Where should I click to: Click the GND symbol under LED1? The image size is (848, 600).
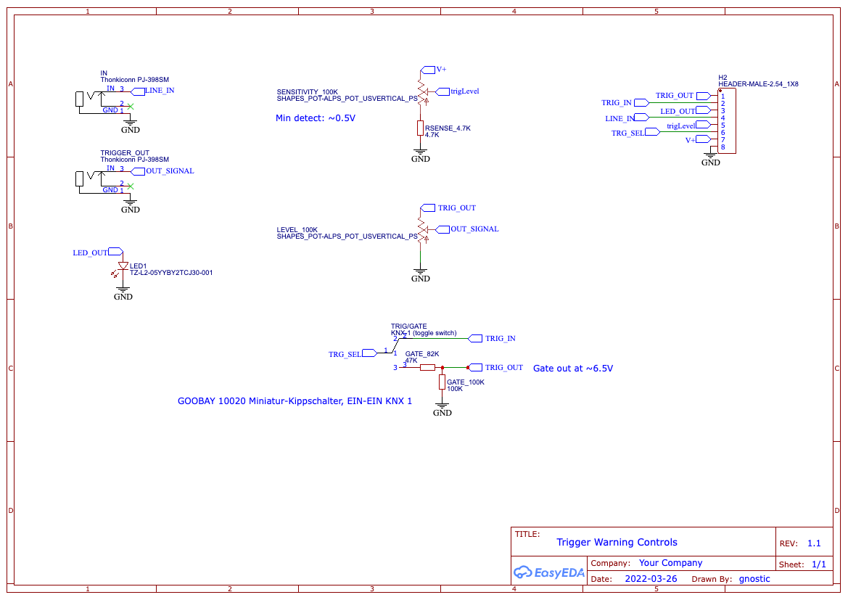point(123,293)
